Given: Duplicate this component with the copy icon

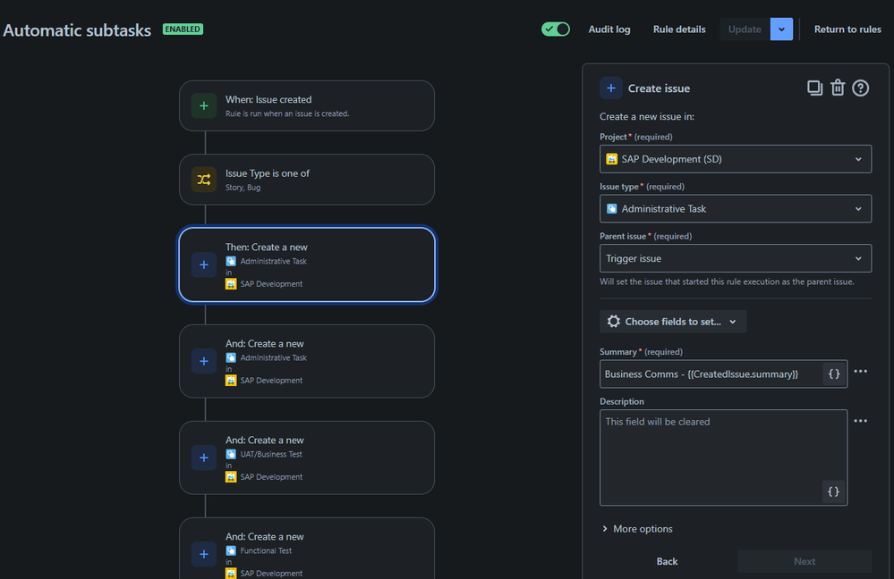Looking at the screenshot, I should point(814,88).
